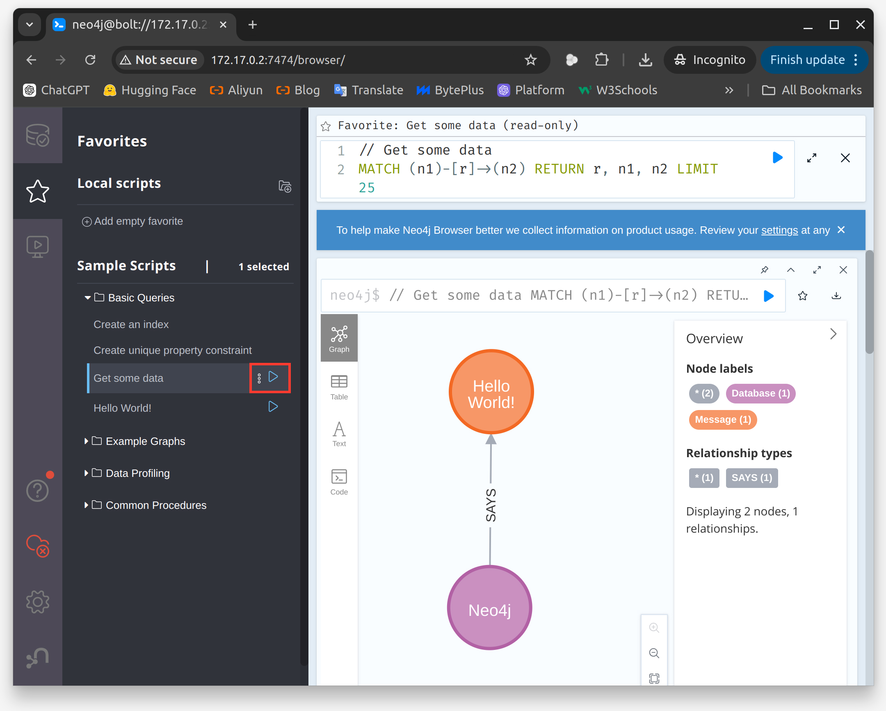886x711 pixels.
Task: Close the result frame
Action: point(843,270)
